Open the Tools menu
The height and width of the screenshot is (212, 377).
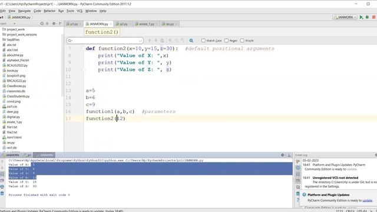tap(70, 11)
